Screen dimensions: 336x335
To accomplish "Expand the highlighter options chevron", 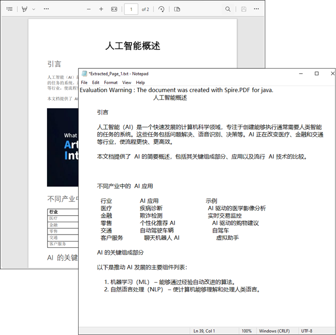I will click(34, 9).
